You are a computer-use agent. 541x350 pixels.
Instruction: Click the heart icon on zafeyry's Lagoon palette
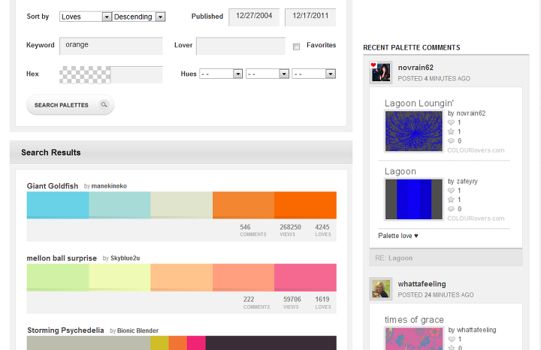[451, 190]
